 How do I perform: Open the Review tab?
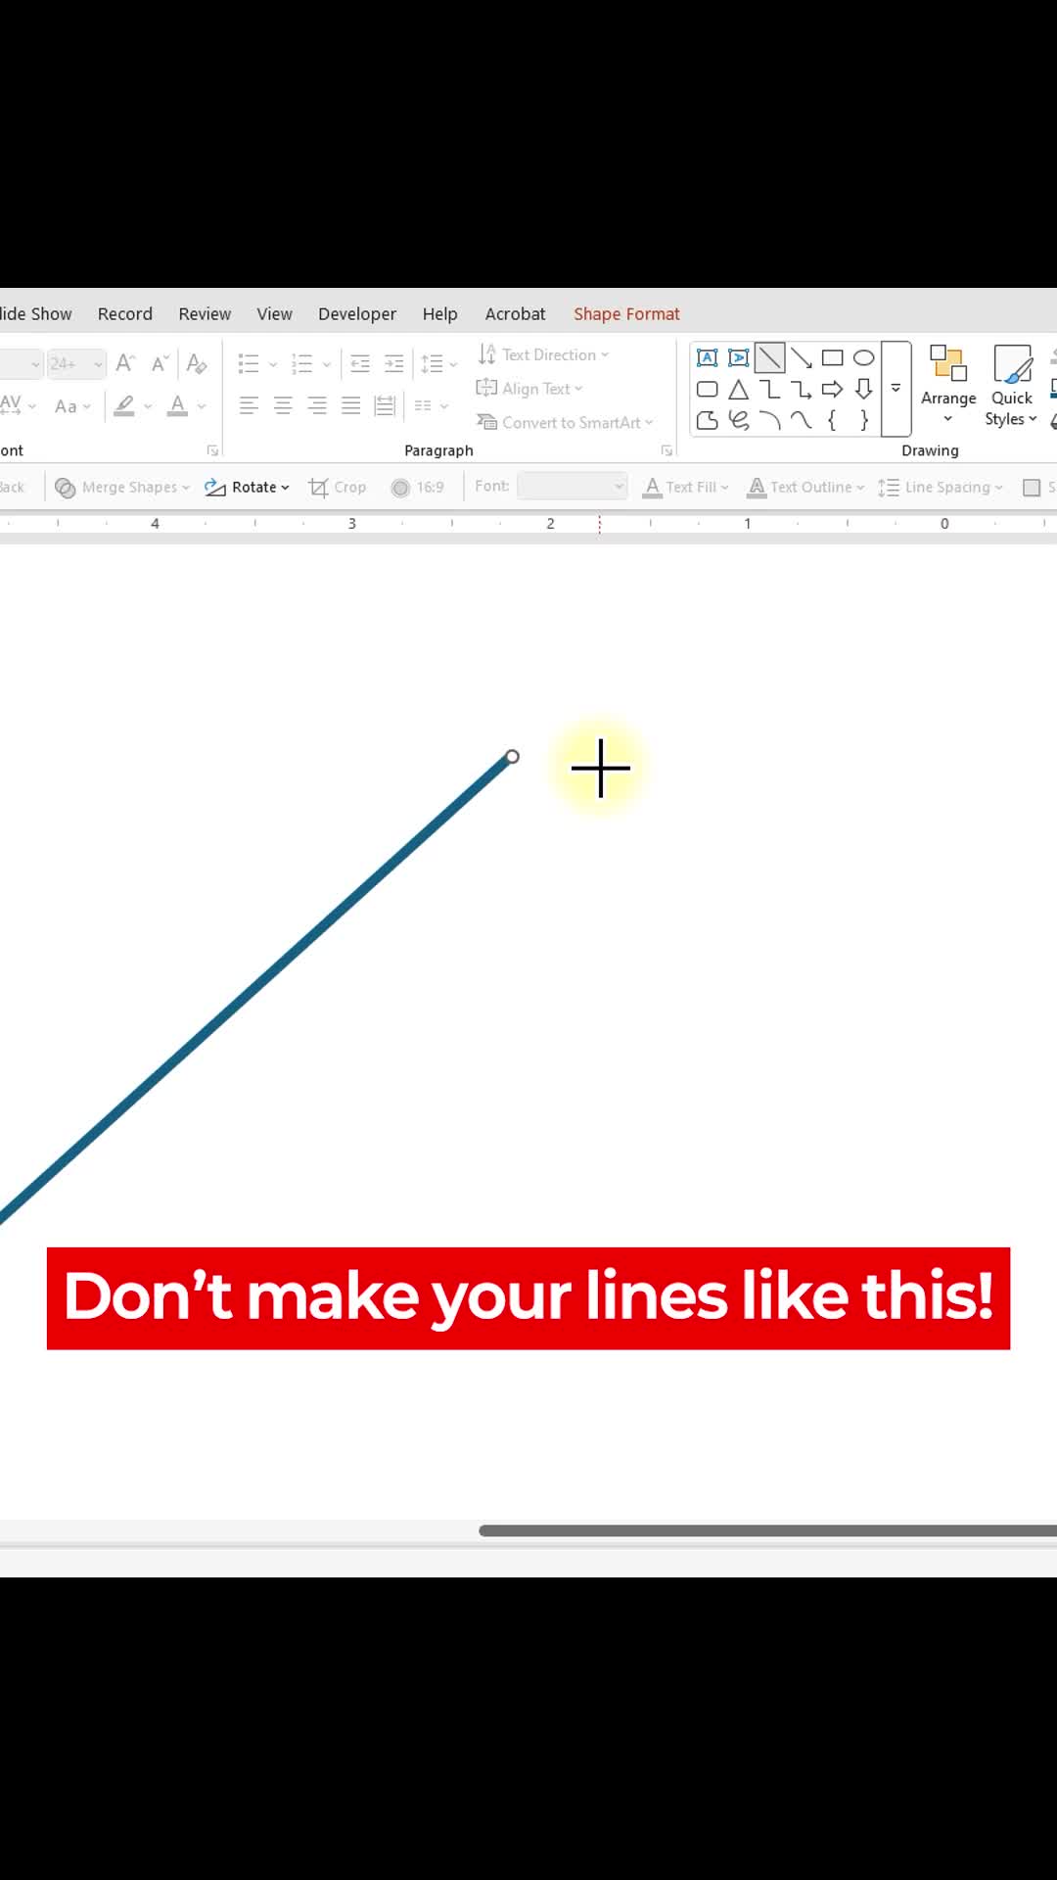click(205, 313)
